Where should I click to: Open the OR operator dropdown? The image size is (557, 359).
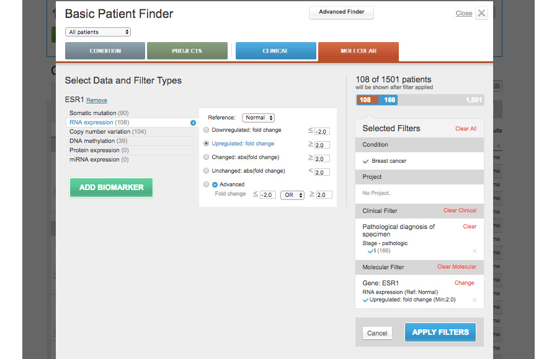pos(292,195)
